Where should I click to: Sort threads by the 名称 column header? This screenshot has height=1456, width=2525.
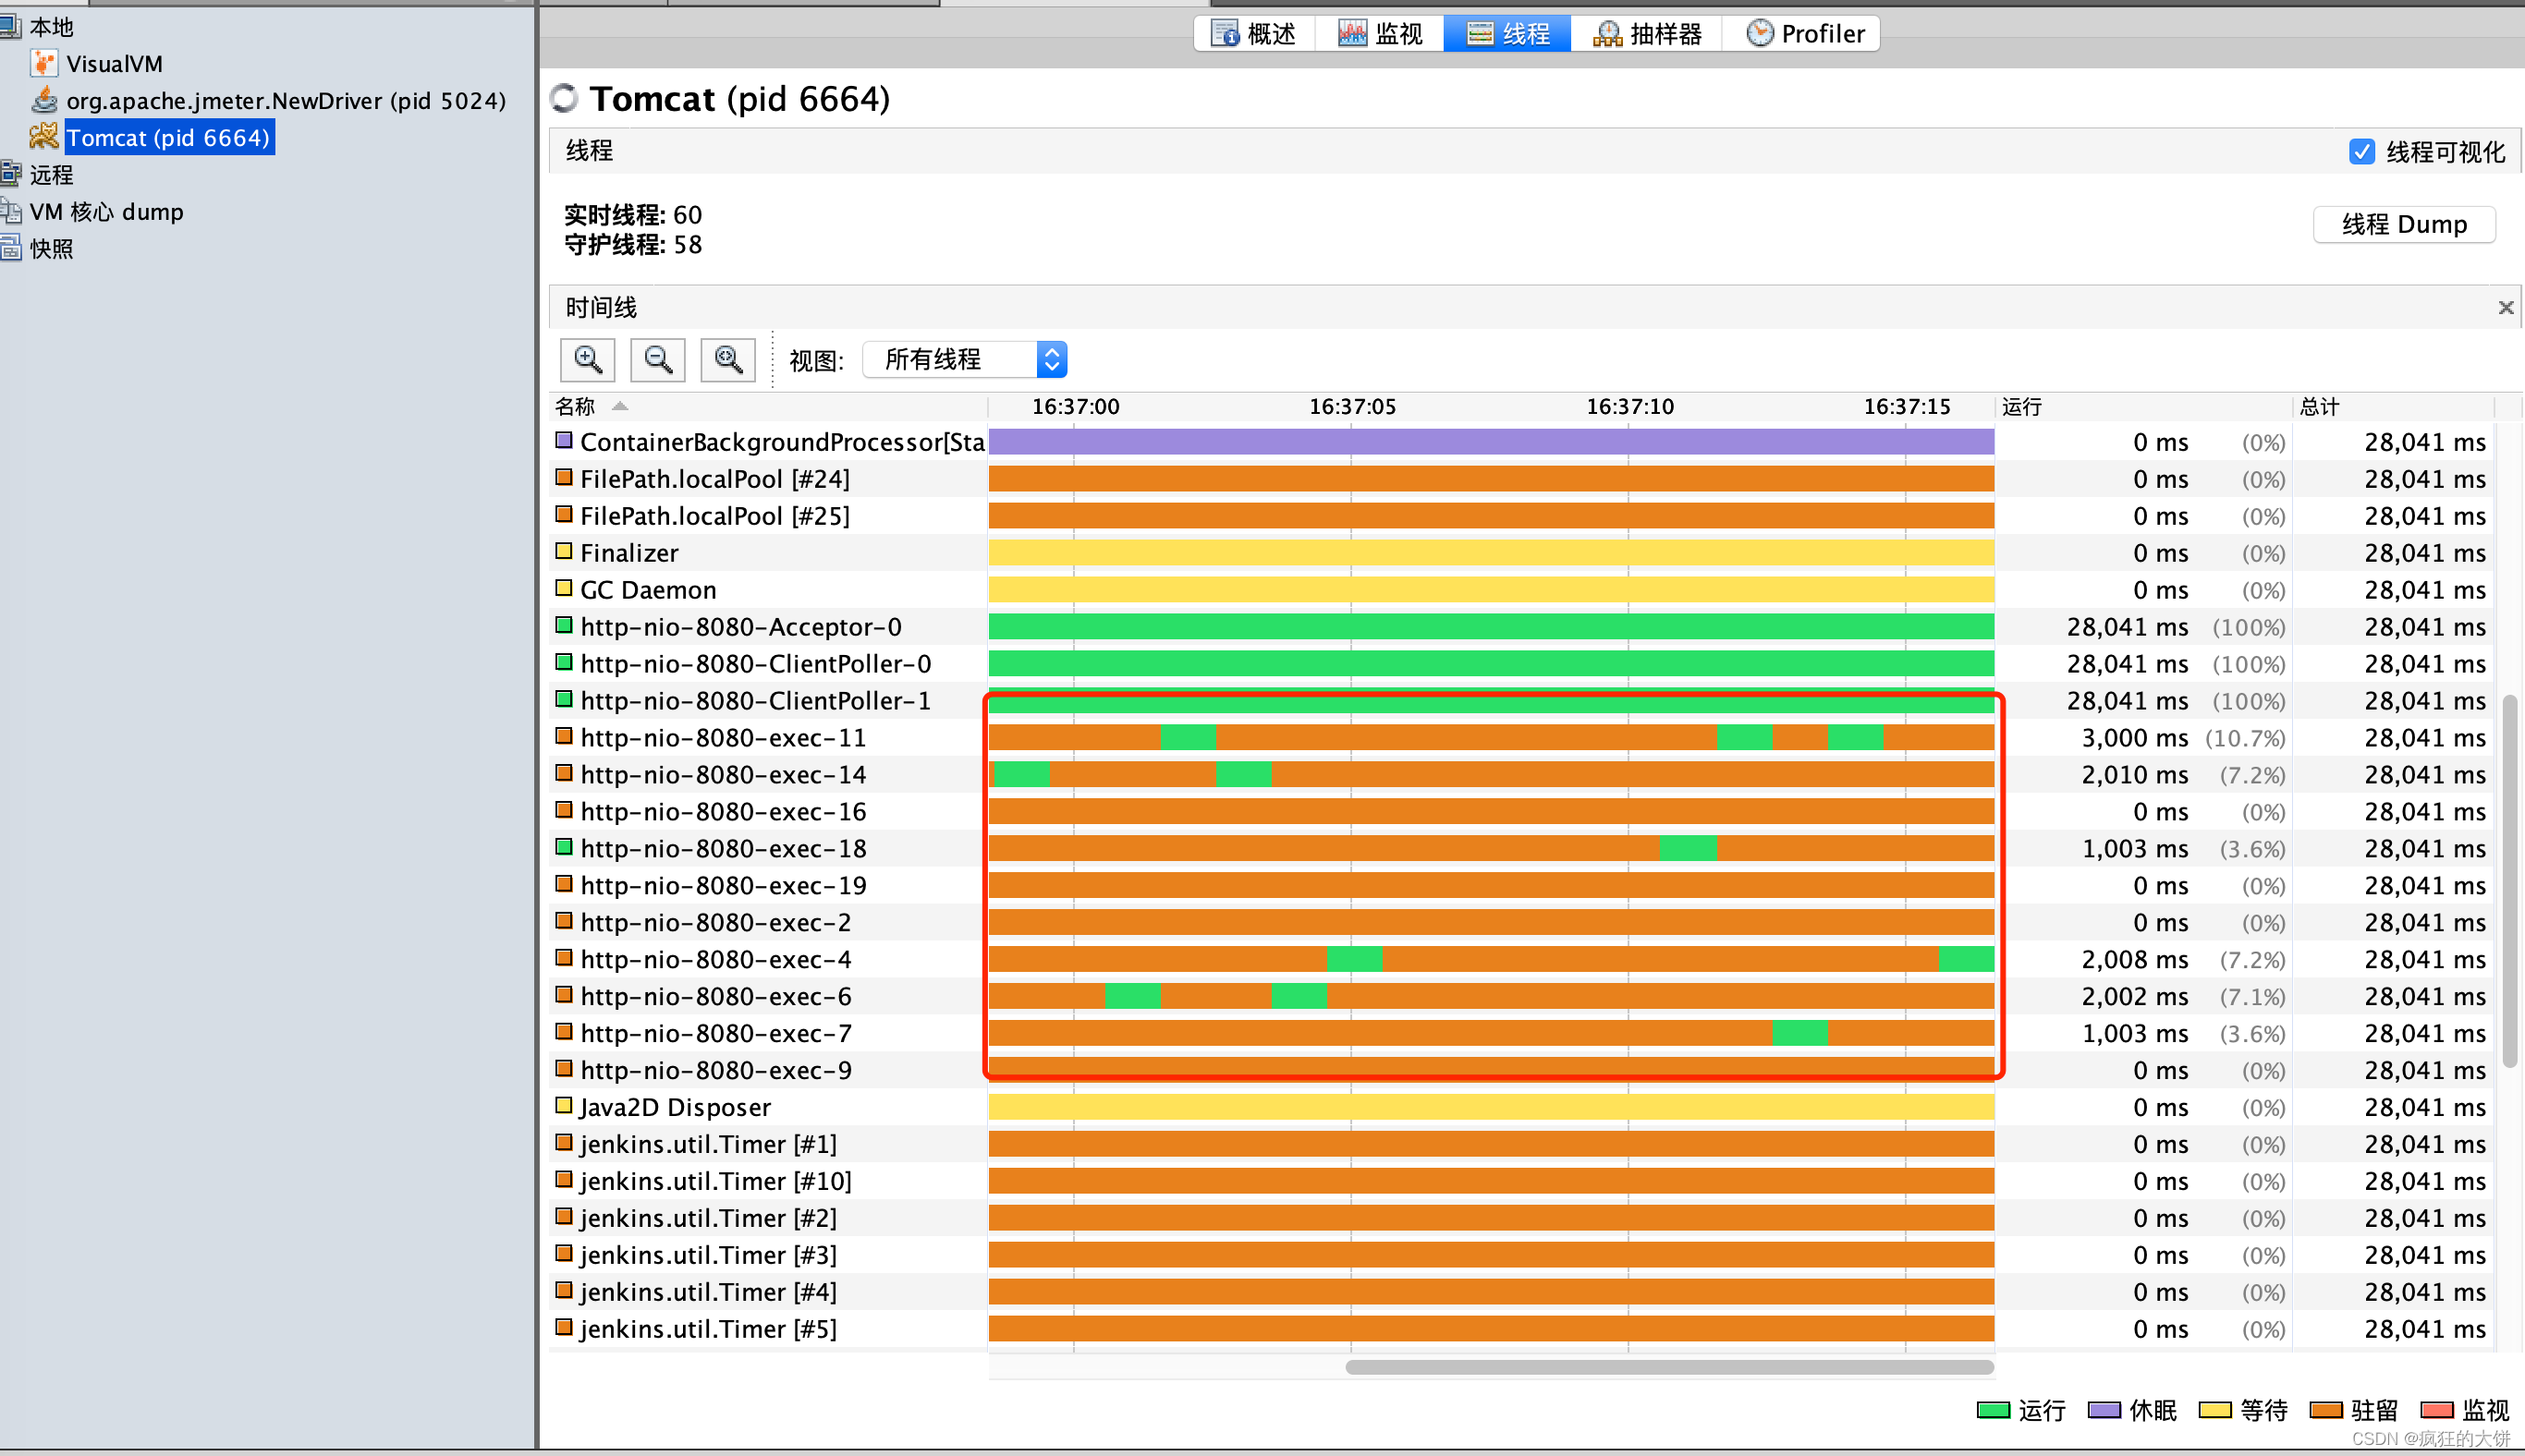point(768,406)
